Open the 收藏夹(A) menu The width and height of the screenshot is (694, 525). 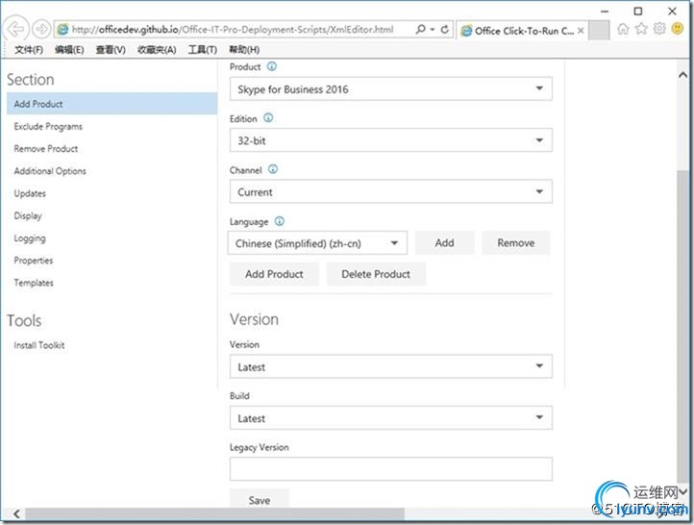pyautogui.click(x=157, y=50)
